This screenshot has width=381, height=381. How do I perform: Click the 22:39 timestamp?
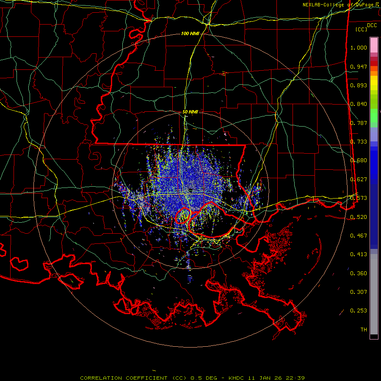pos(295,378)
